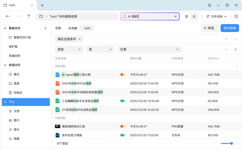Image resolution: width=242 pixels, height=149 pixels.
Task: Remove the 类型 filter row with minus
Action: pyautogui.click(x=226, y=49)
